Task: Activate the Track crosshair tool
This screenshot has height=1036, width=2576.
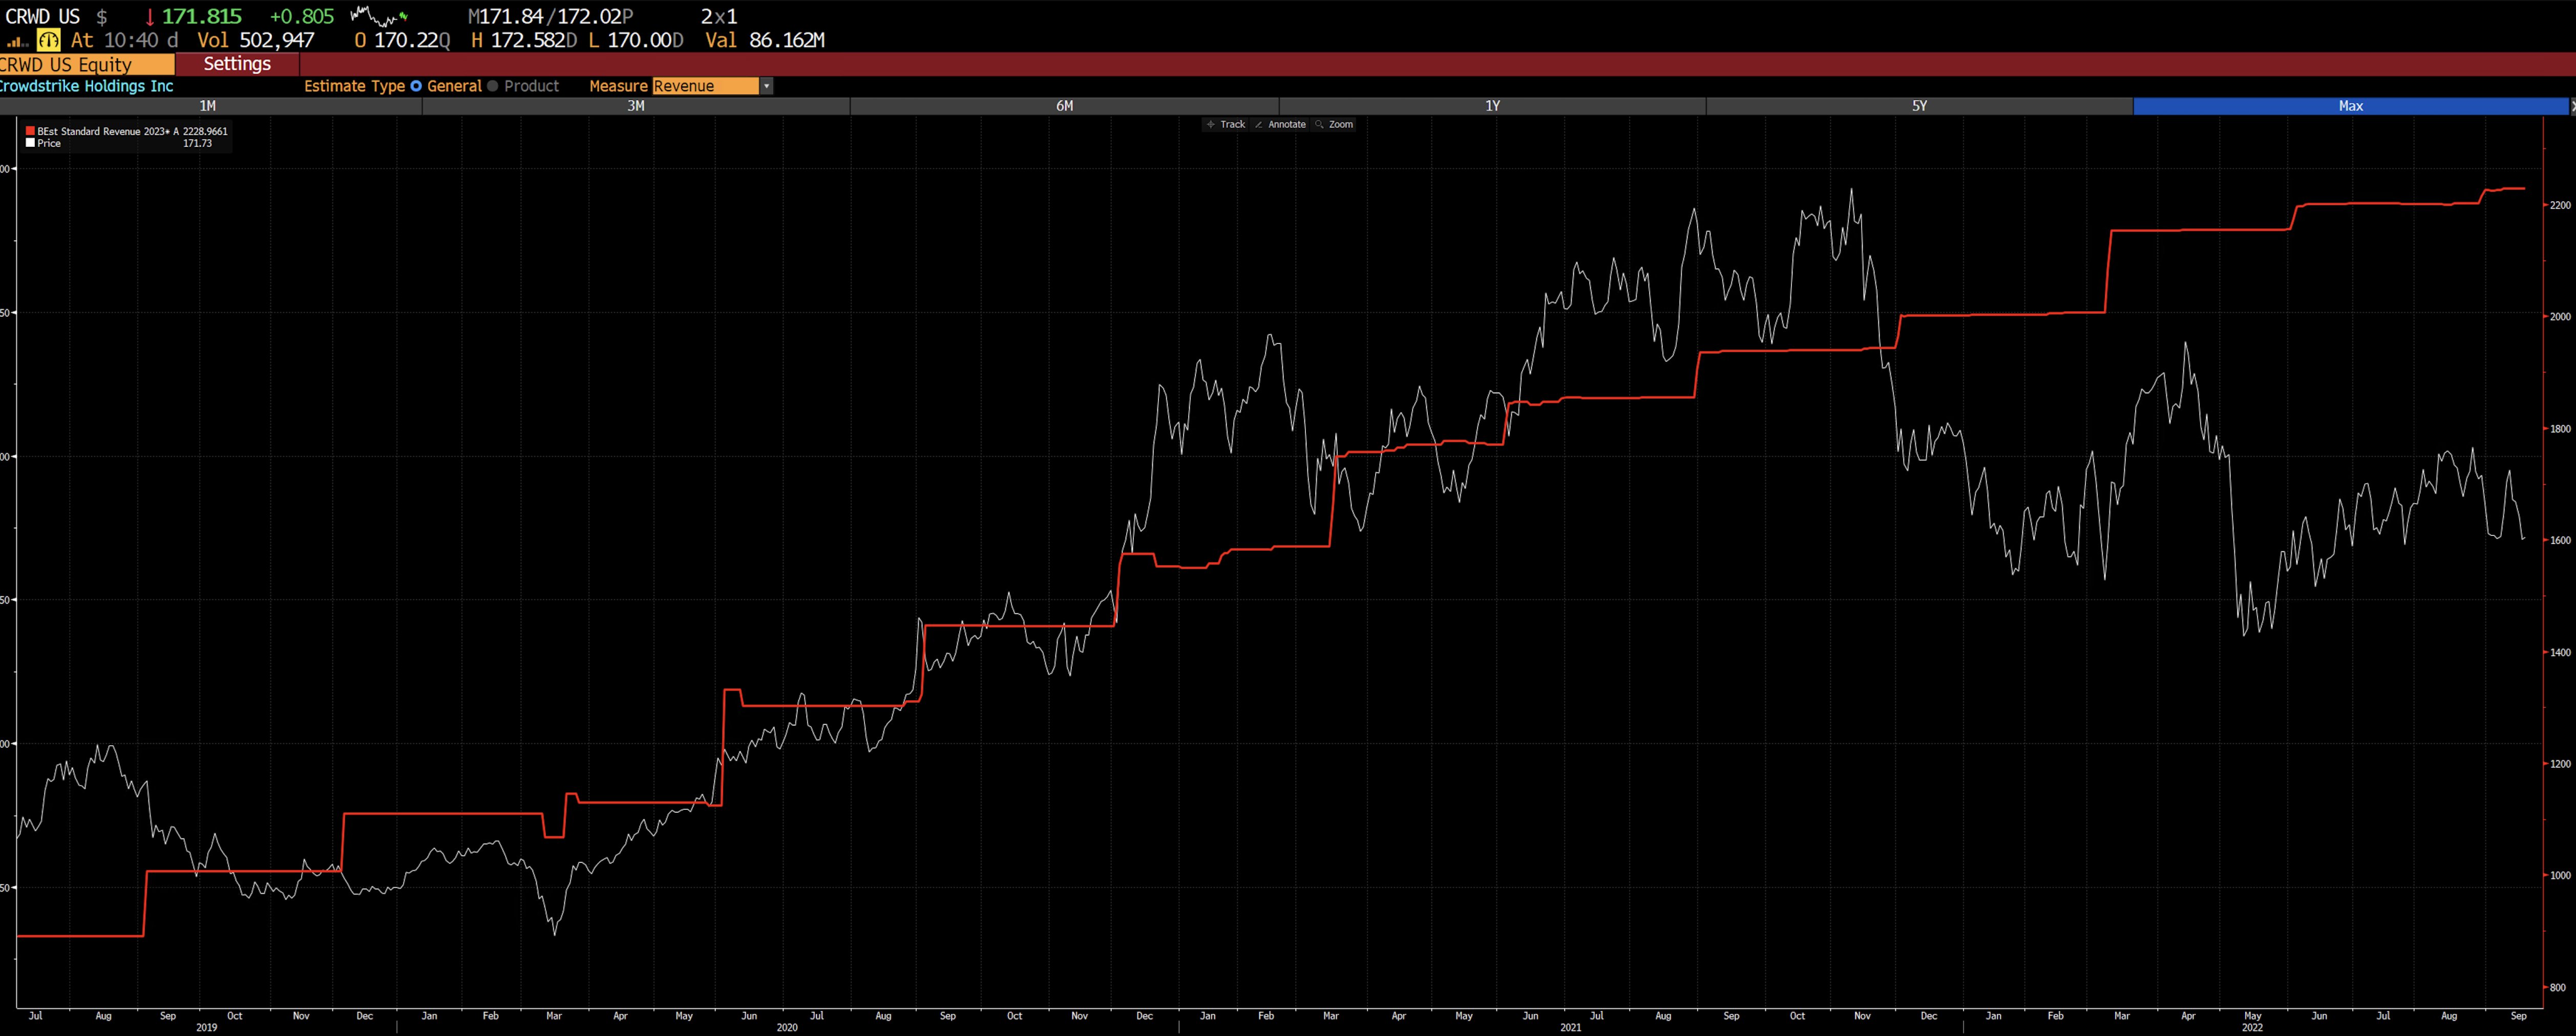Action: click(x=1225, y=125)
